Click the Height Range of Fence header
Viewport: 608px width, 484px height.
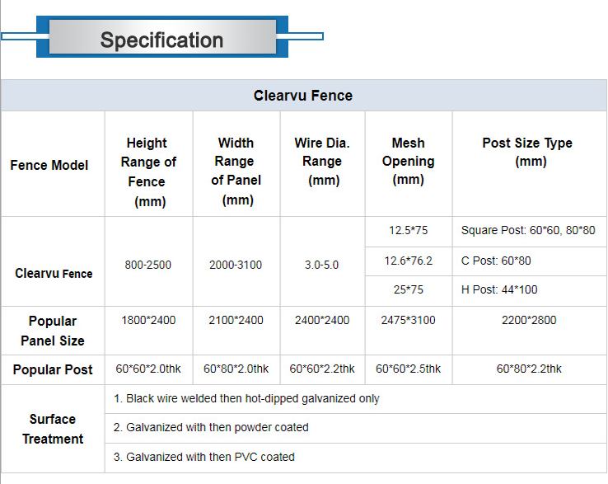point(148,172)
